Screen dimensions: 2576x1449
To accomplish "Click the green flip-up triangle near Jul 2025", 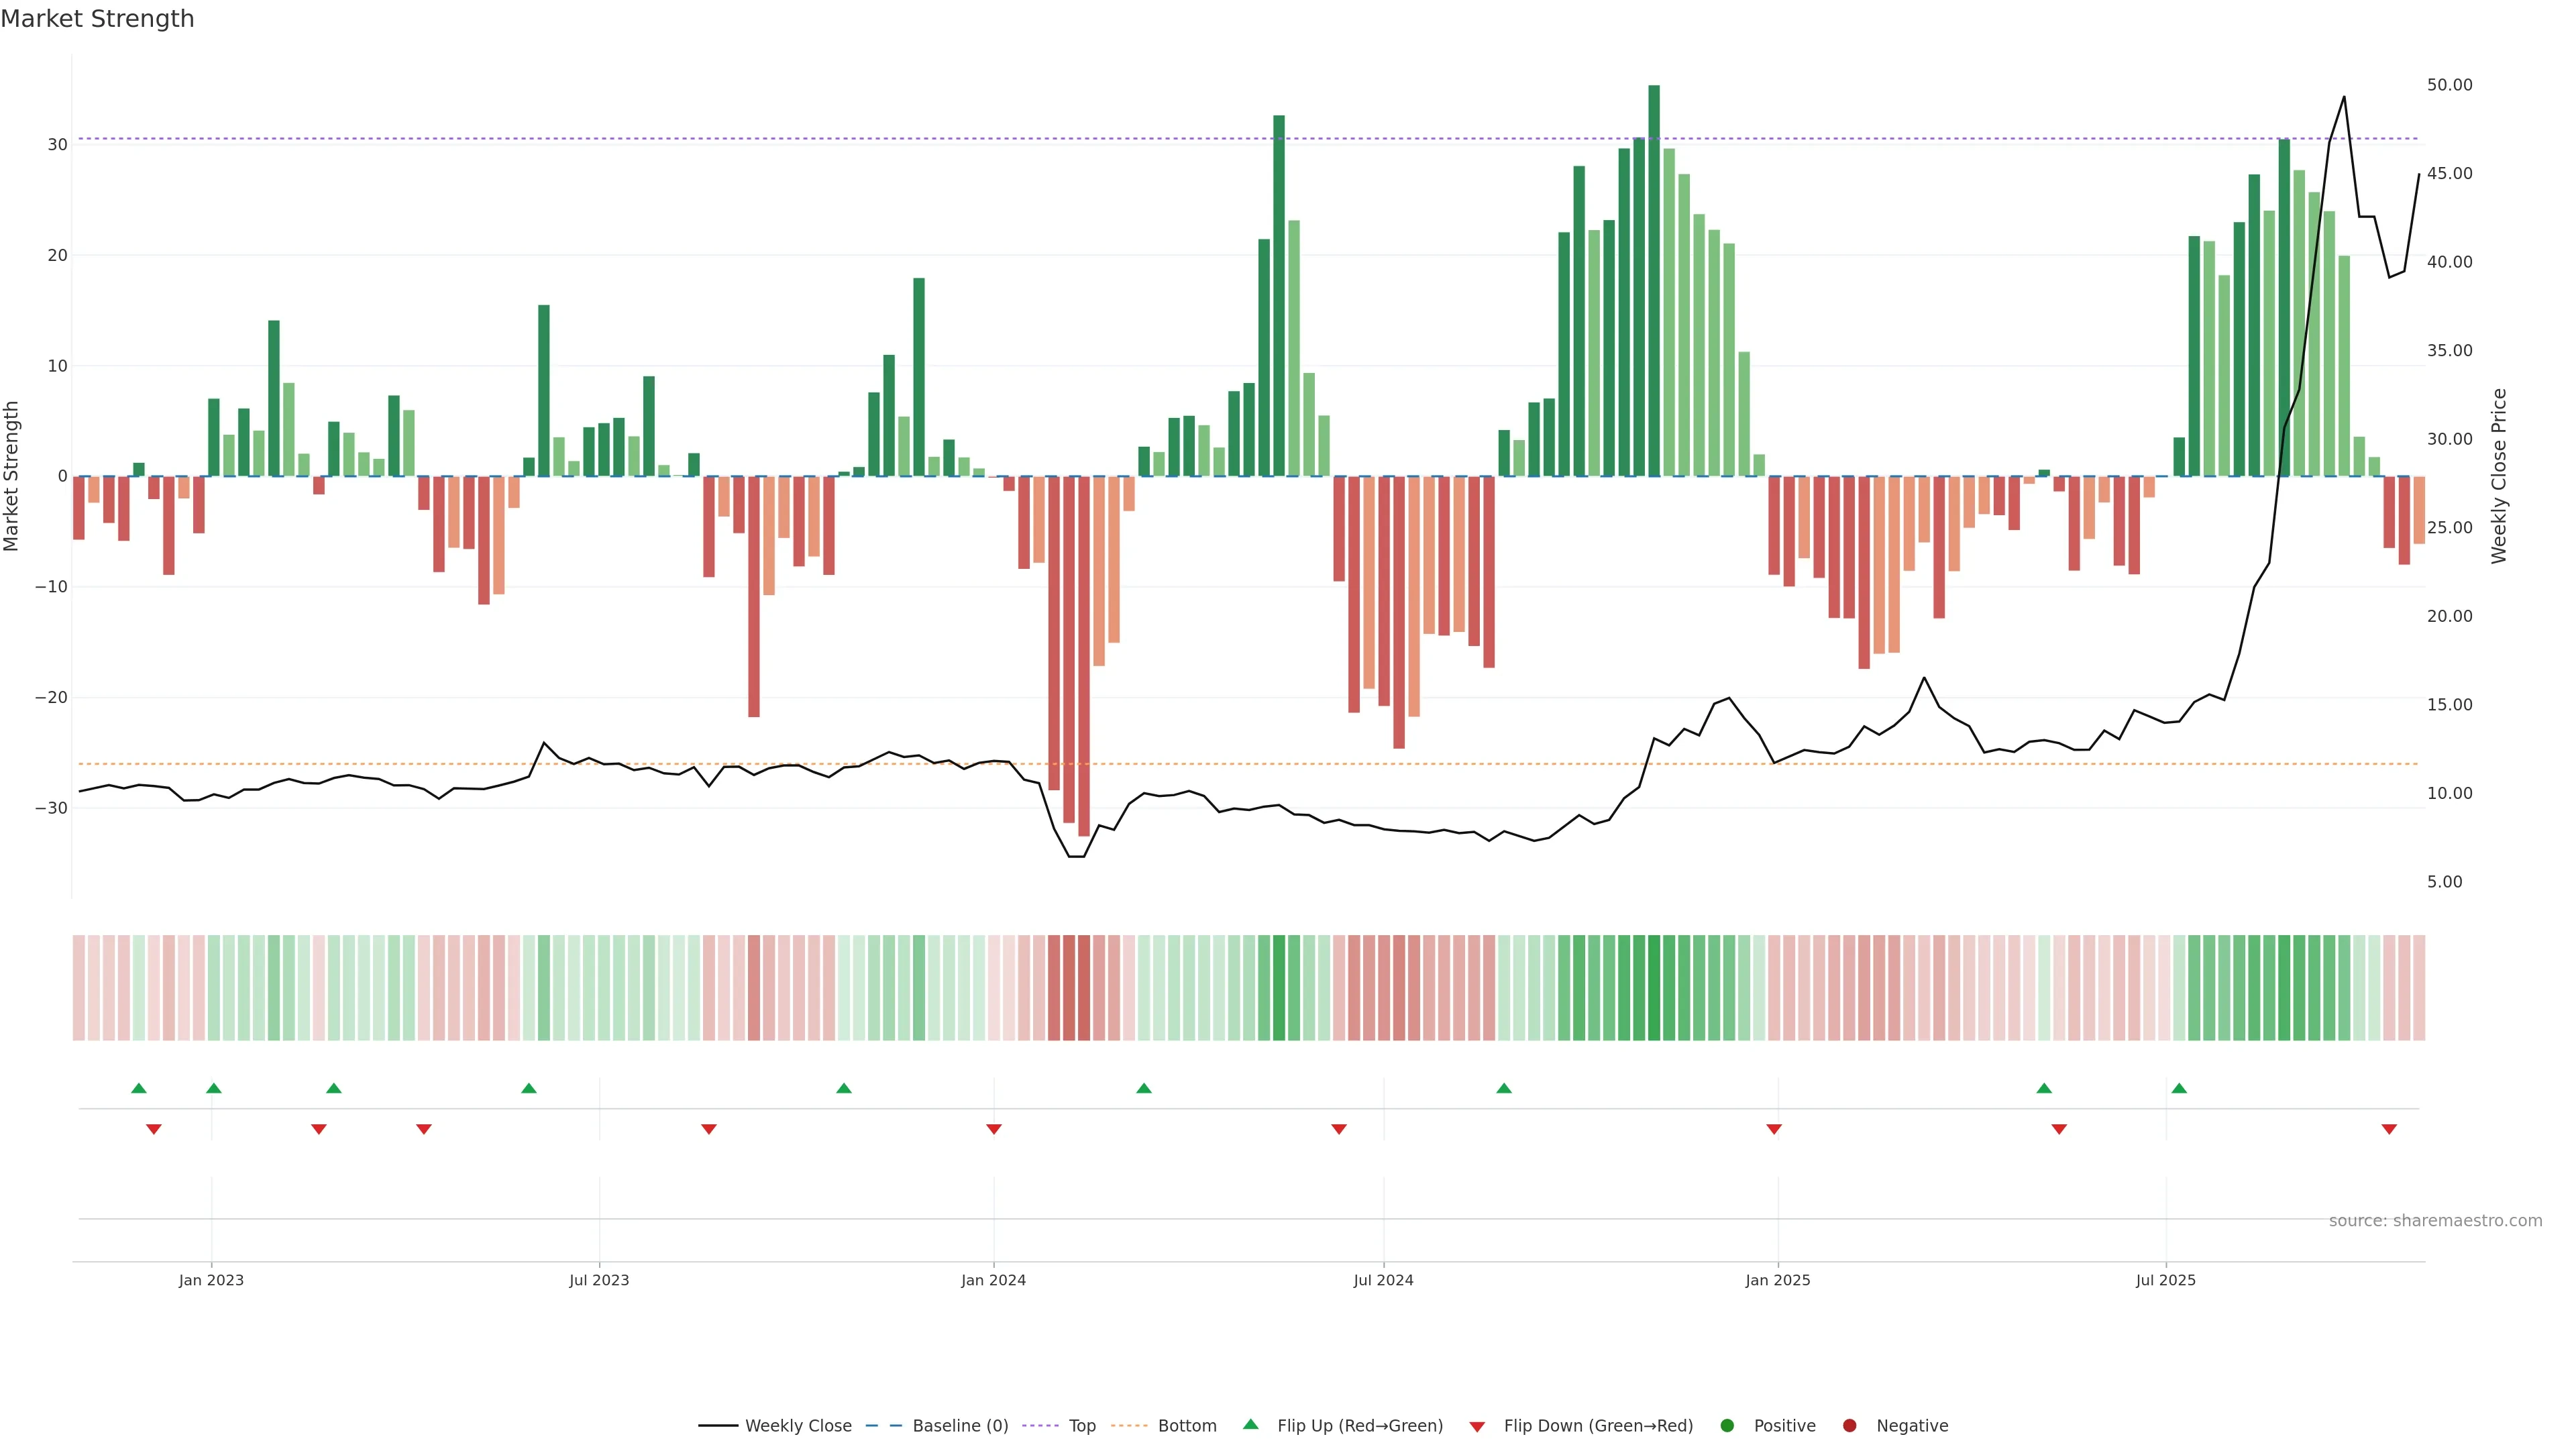I will [x=2179, y=1088].
